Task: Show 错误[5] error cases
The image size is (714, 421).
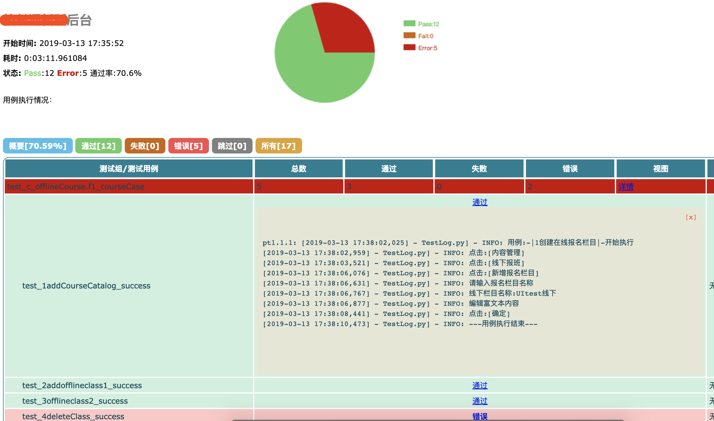Action: tap(188, 146)
